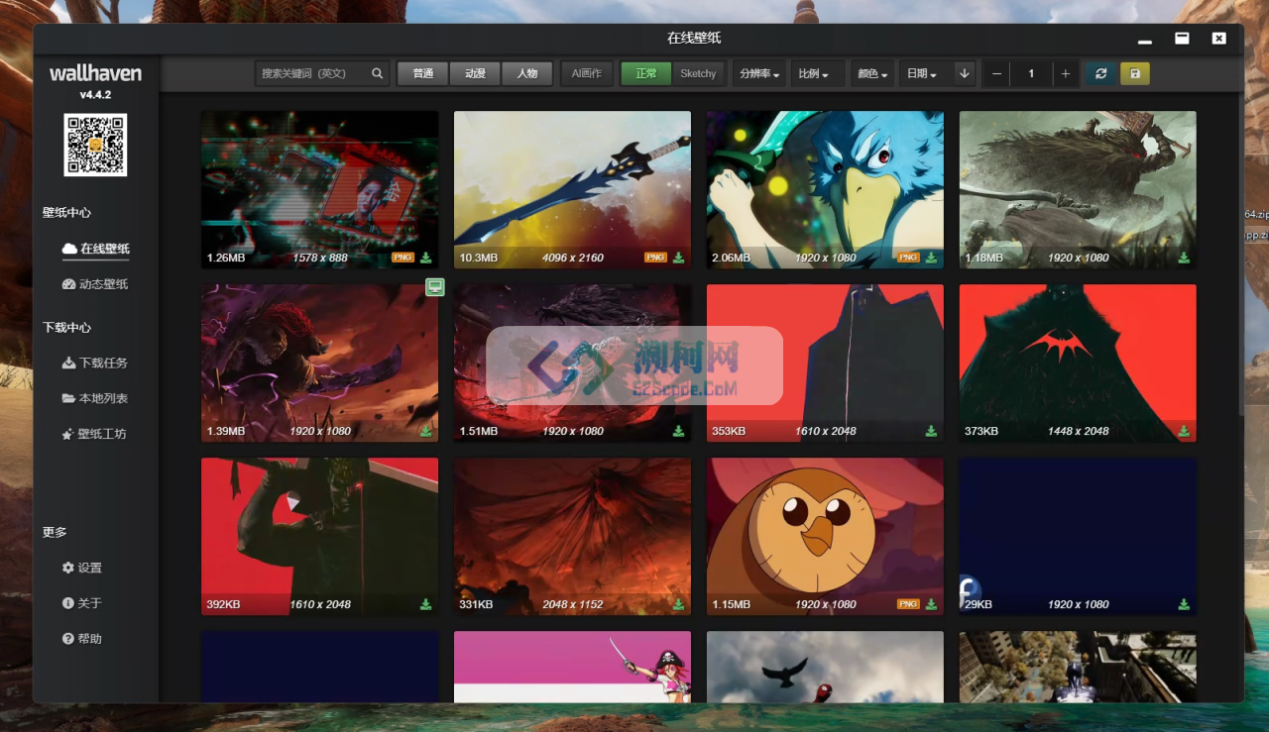Open the 比例 dropdown
Screen dimensions: 1269x732
818,73
